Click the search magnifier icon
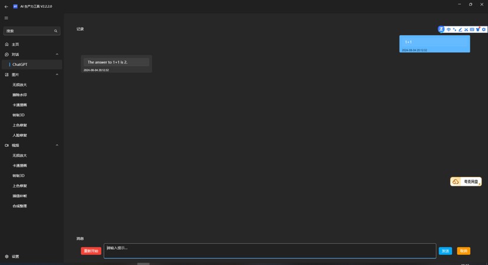The height and width of the screenshot is (265, 488). tap(56, 31)
